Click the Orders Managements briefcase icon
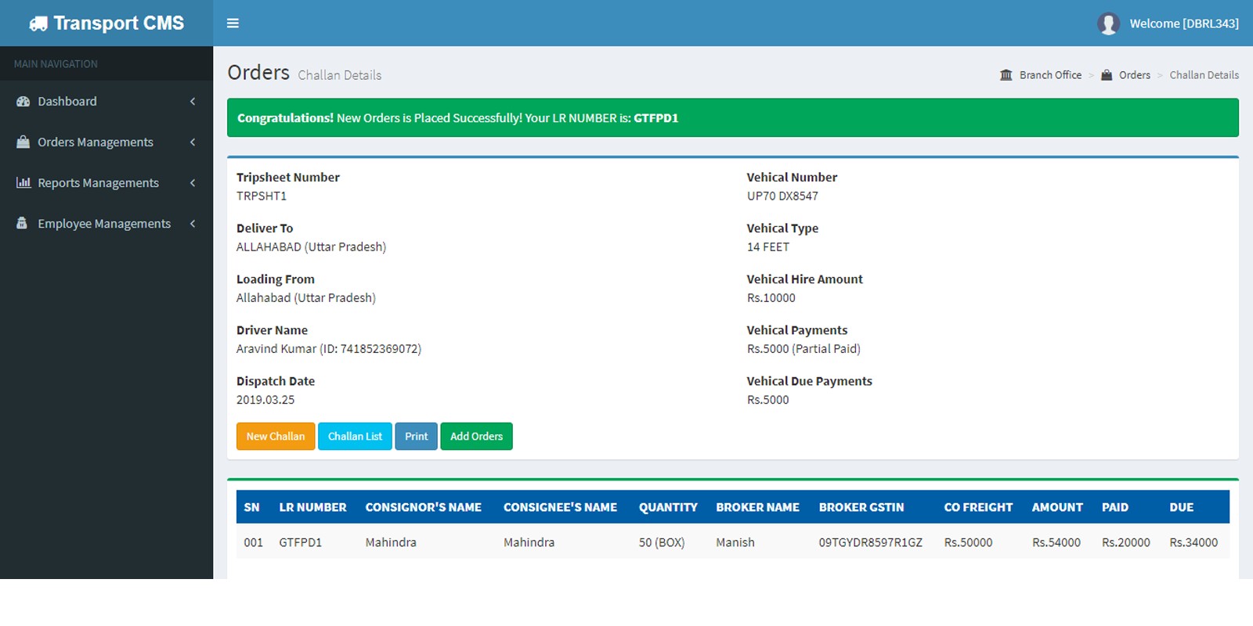Screen dimensions: 1253x626 tap(23, 142)
